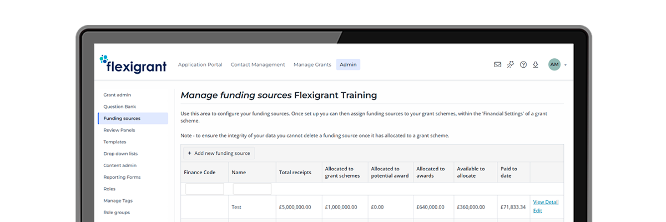Click the download icon in header
Image resolution: width=666 pixels, height=222 pixels.
click(536, 64)
